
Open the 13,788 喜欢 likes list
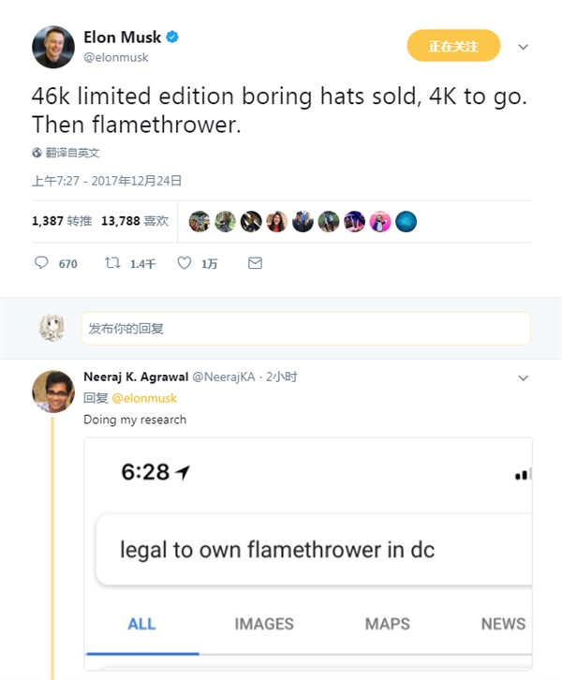pos(134,221)
